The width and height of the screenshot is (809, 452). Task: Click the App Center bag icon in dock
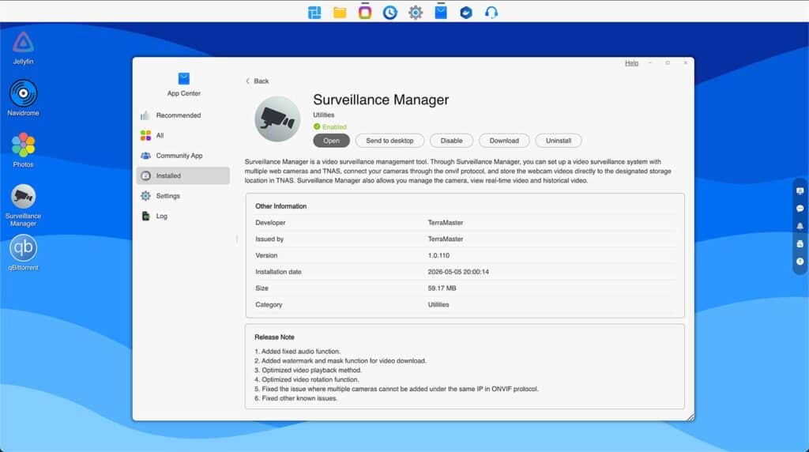(x=441, y=11)
